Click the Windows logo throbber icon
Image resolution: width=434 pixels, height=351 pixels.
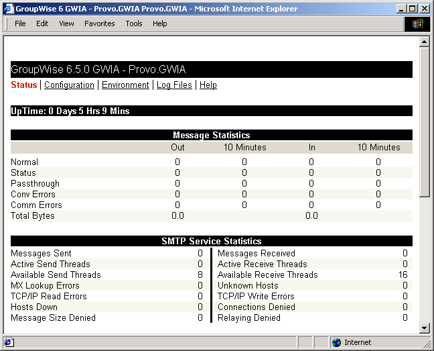coord(417,24)
